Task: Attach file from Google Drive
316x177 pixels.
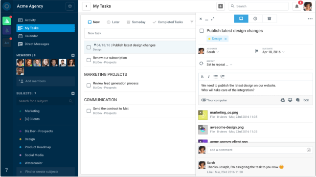Action: (x=283, y=100)
